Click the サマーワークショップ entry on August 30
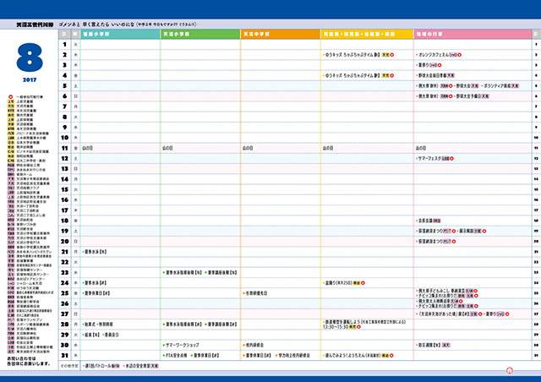The width and height of the screenshot is (541, 382). click(181, 345)
